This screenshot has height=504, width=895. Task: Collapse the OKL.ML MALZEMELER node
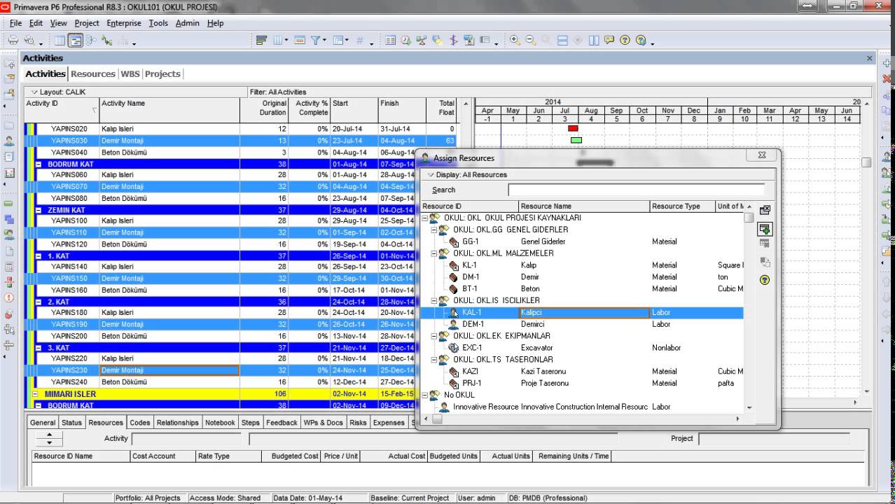point(434,253)
